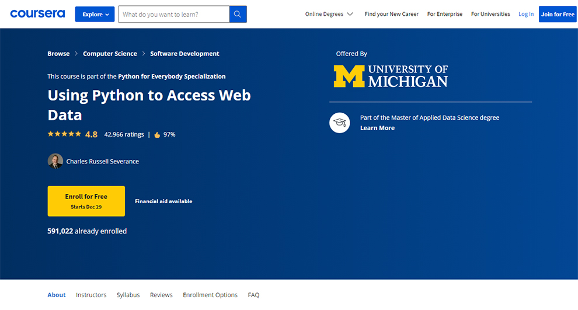Open the Explore dropdown menu
This screenshot has height=310, width=578.
tap(95, 14)
